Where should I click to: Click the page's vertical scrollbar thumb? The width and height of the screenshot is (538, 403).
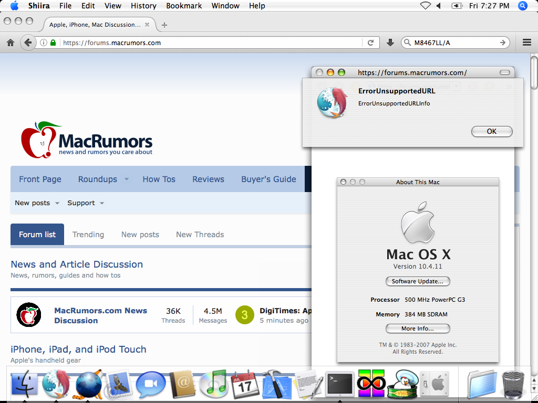(x=534, y=72)
